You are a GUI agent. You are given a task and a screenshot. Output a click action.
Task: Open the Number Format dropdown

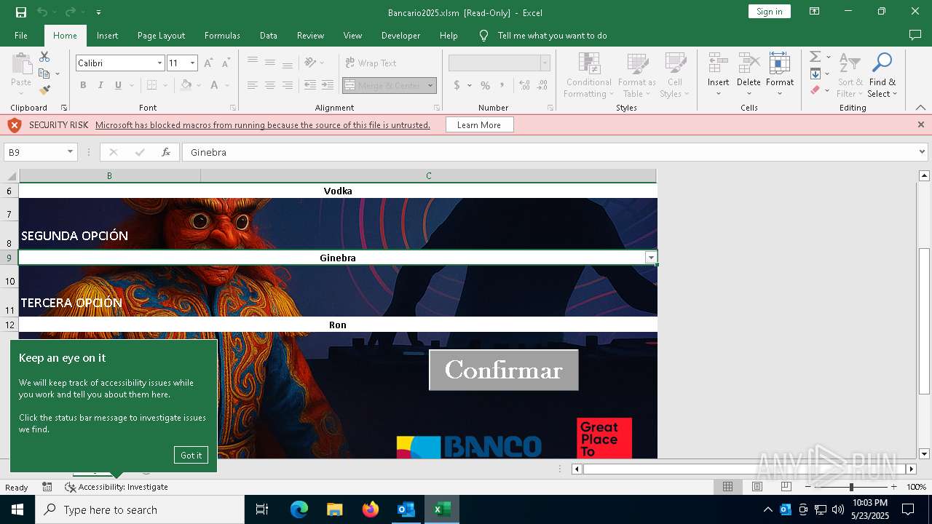tap(545, 63)
